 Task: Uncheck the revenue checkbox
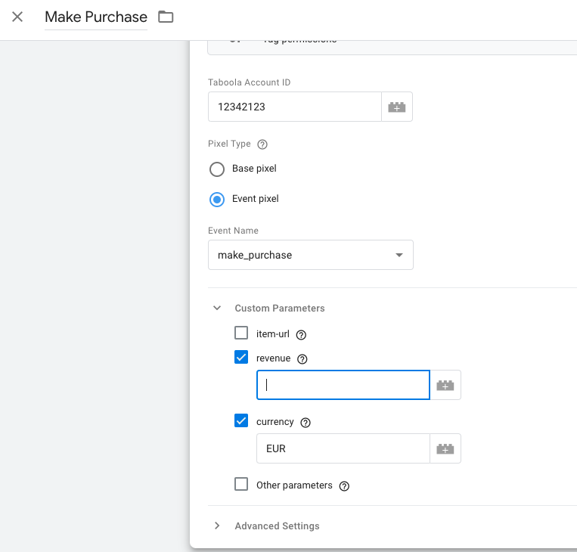(241, 357)
